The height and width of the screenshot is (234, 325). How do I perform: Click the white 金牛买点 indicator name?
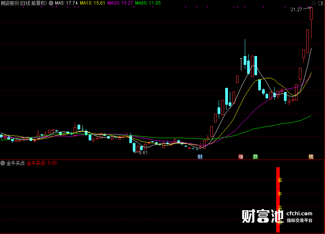click(x=16, y=163)
